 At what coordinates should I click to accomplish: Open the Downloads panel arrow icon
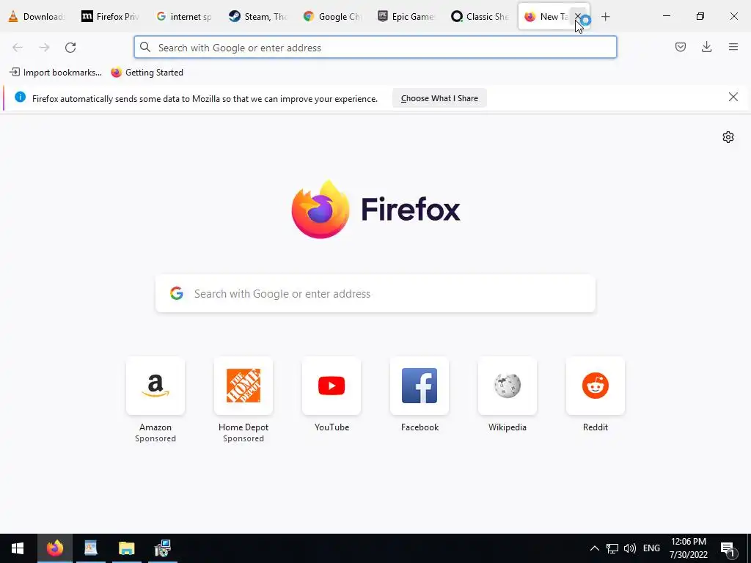706,47
